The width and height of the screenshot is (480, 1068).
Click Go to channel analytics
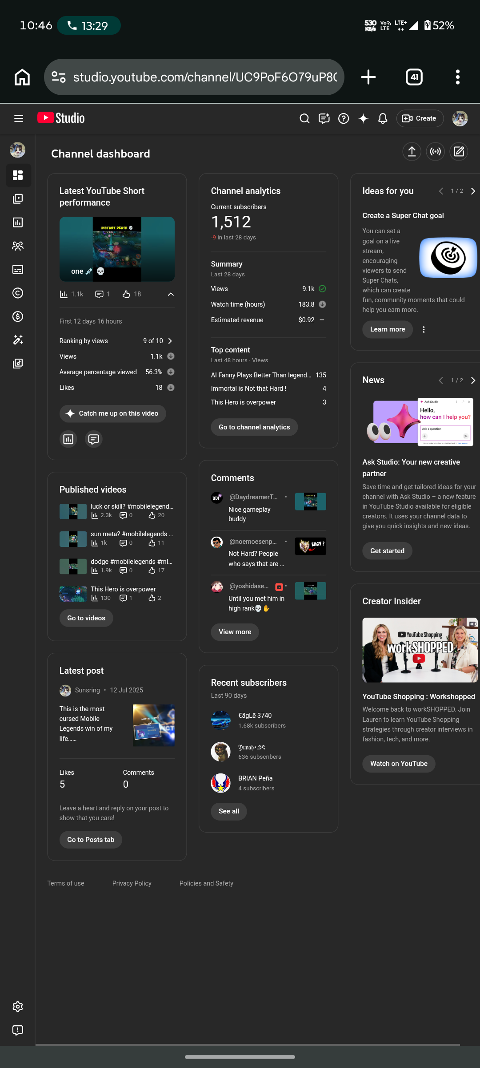(254, 427)
